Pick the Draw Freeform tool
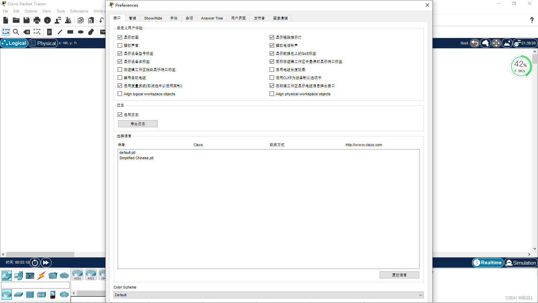Image resolution: width=538 pixels, height=303 pixels. pos(91,32)
